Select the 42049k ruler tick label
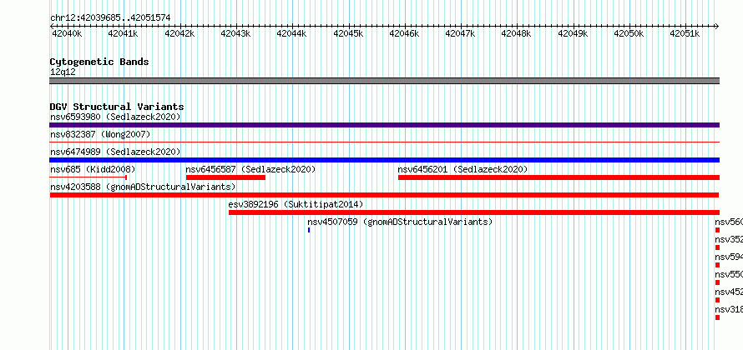This screenshot has width=743, height=350. [573, 34]
